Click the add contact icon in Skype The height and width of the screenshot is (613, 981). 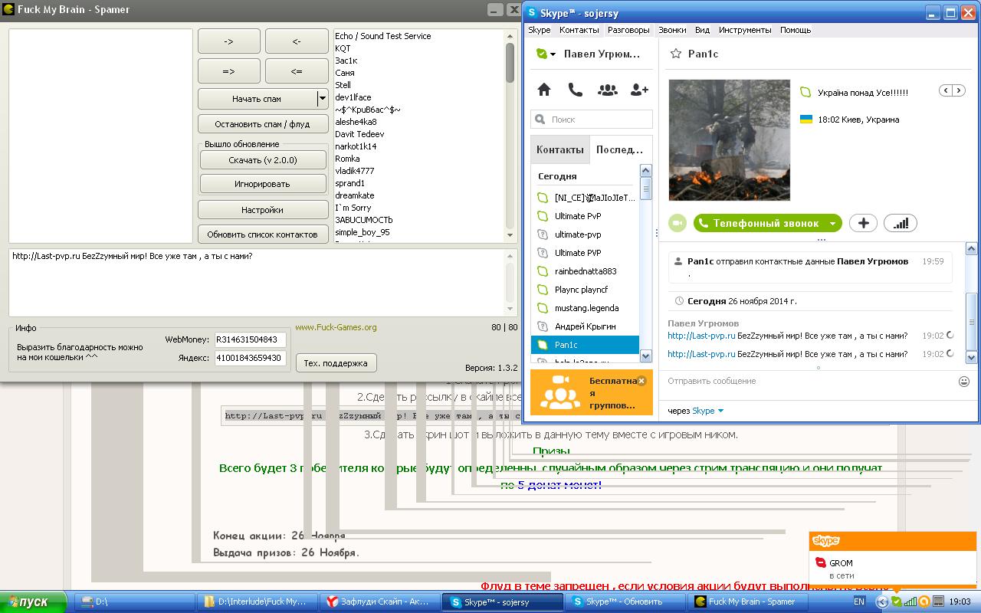[x=639, y=90]
